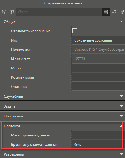The width and height of the screenshot is (125, 158).
Task: Click the Комментарий input field
Action: click(x=98, y=77)
